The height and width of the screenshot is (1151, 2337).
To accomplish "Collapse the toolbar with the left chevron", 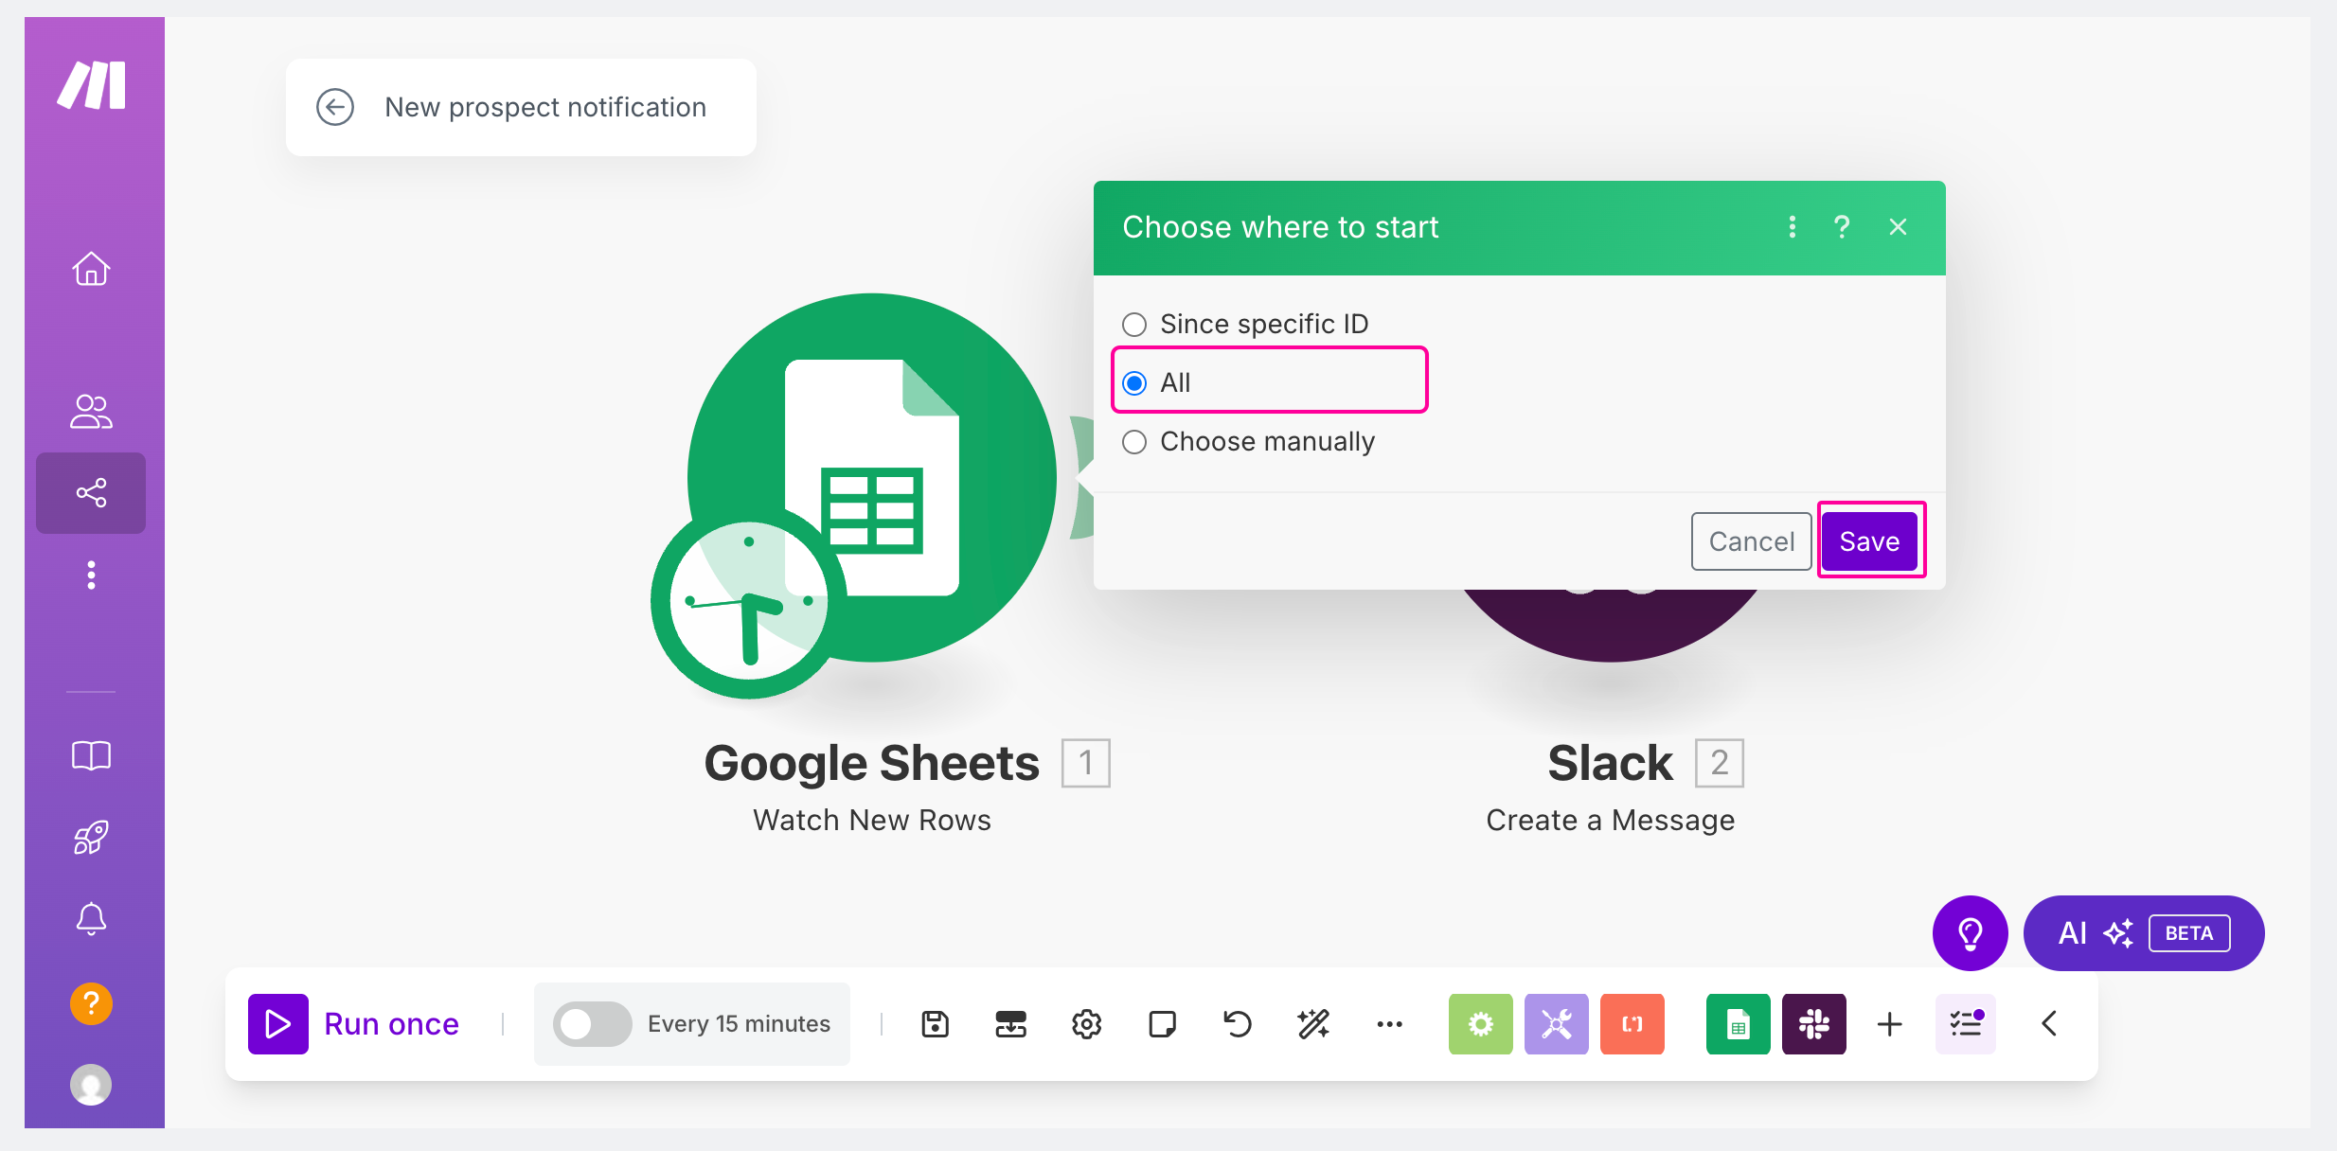I will pos(2048,1024).
